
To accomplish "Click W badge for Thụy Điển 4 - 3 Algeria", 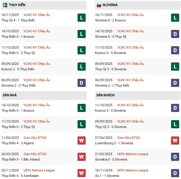I will [81, 141].
